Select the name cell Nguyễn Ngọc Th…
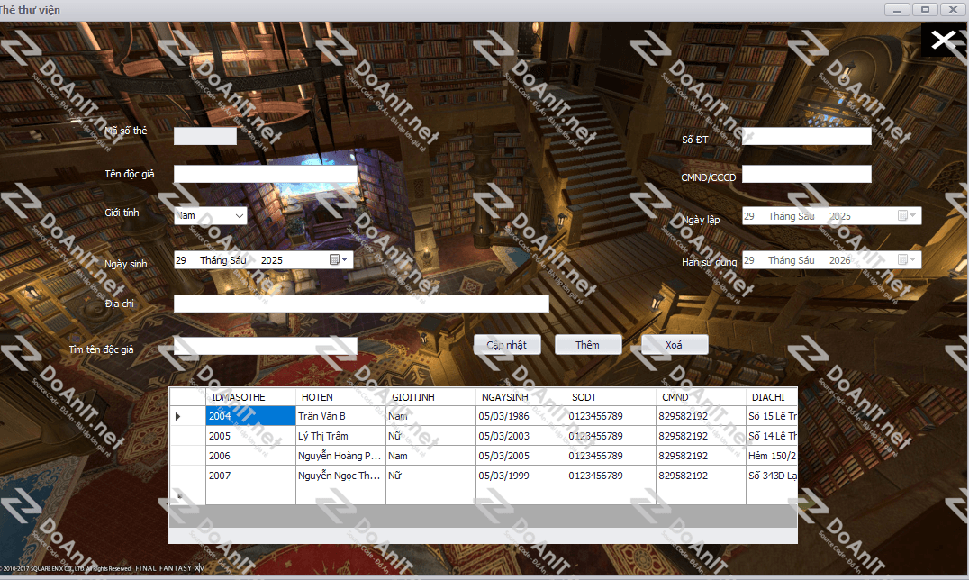The width and height of the screenshot is (969, 580). 340,476
